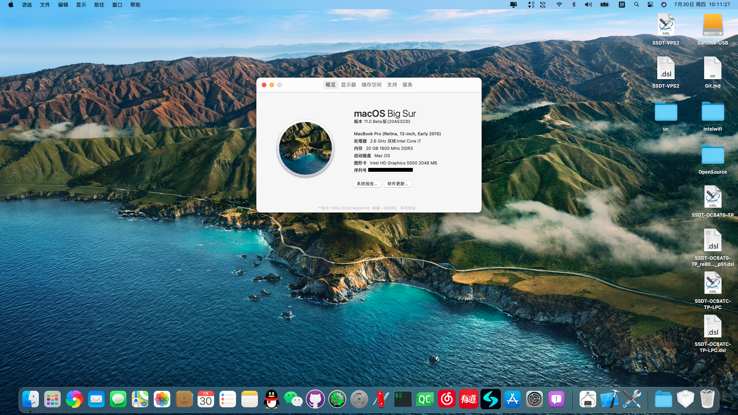Open NetEase Cloud Music in the Dock
The image size is (738, 415).
pyautogui.click(x=447, y=399)
